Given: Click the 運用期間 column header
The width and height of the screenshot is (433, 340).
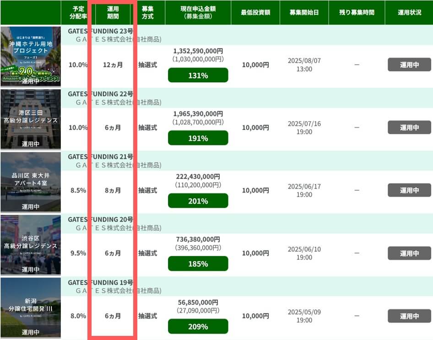Looking at the screenshot, I should (x=113, y=12).
